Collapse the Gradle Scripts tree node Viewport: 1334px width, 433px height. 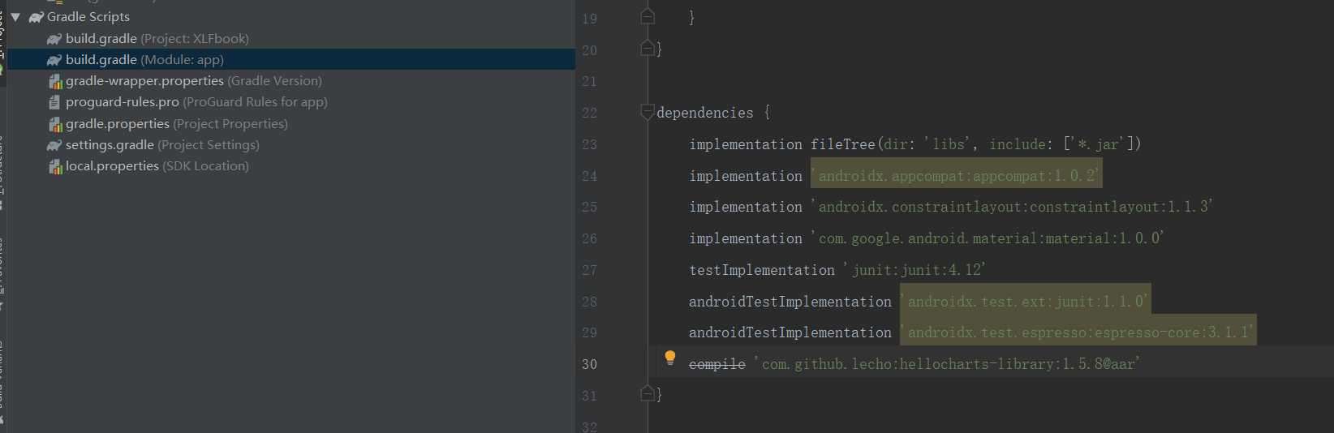click(15, 17)
